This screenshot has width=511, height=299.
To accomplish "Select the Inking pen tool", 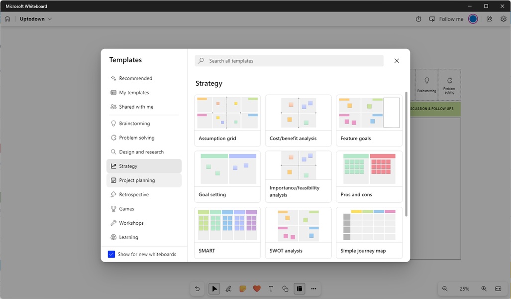I will pyautogui.click(x=228, y=289).
